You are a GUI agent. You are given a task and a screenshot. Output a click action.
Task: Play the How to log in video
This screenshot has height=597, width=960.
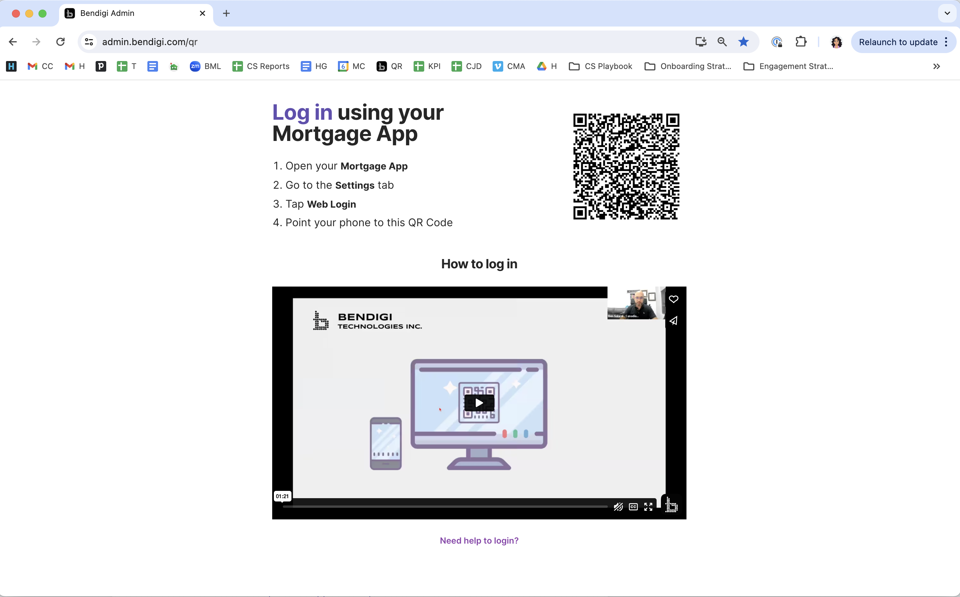[x=479, y=403]
